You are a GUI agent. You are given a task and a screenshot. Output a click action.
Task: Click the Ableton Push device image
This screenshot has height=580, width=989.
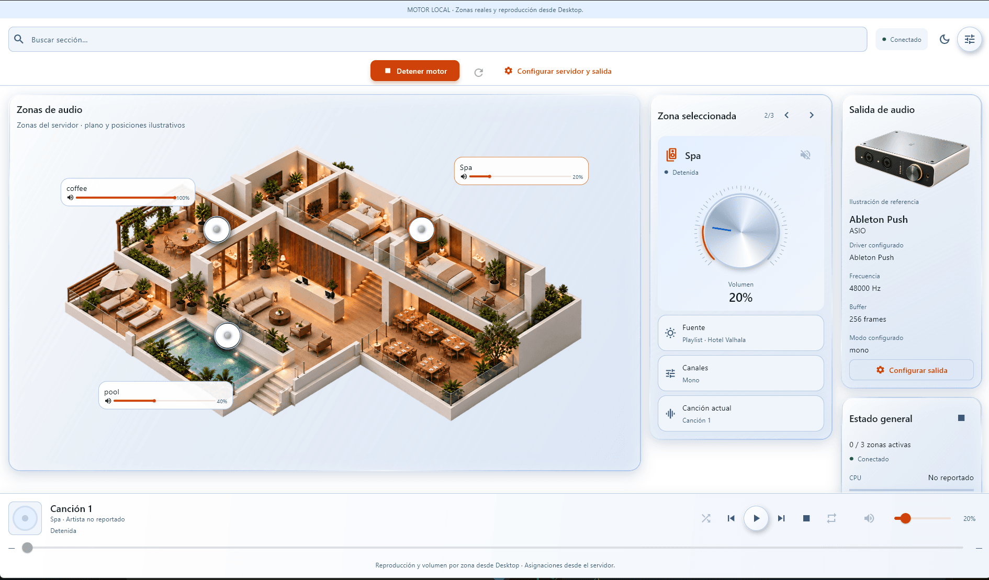coord(912,158)
